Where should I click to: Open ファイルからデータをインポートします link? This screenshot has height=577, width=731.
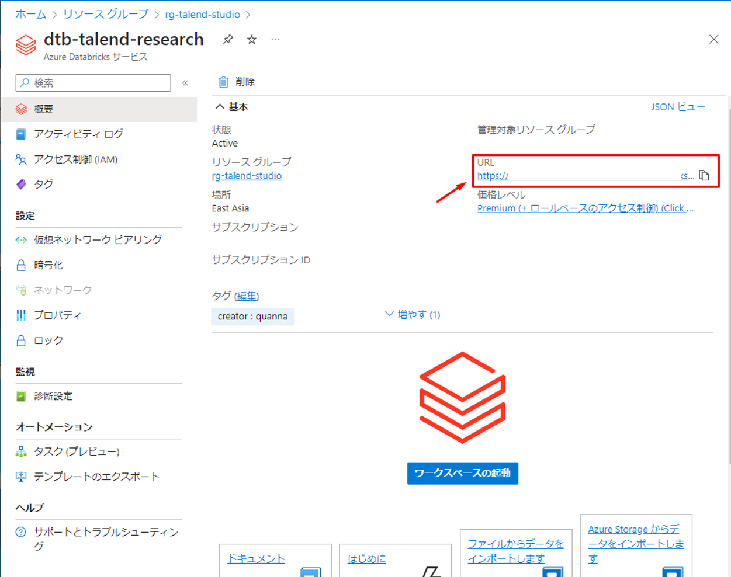tap(516, 551)
